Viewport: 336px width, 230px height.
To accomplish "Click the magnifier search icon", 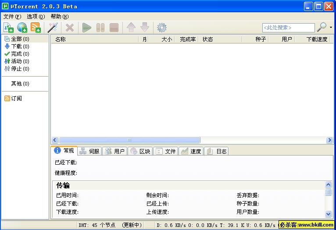I will [x=322, y=28].
